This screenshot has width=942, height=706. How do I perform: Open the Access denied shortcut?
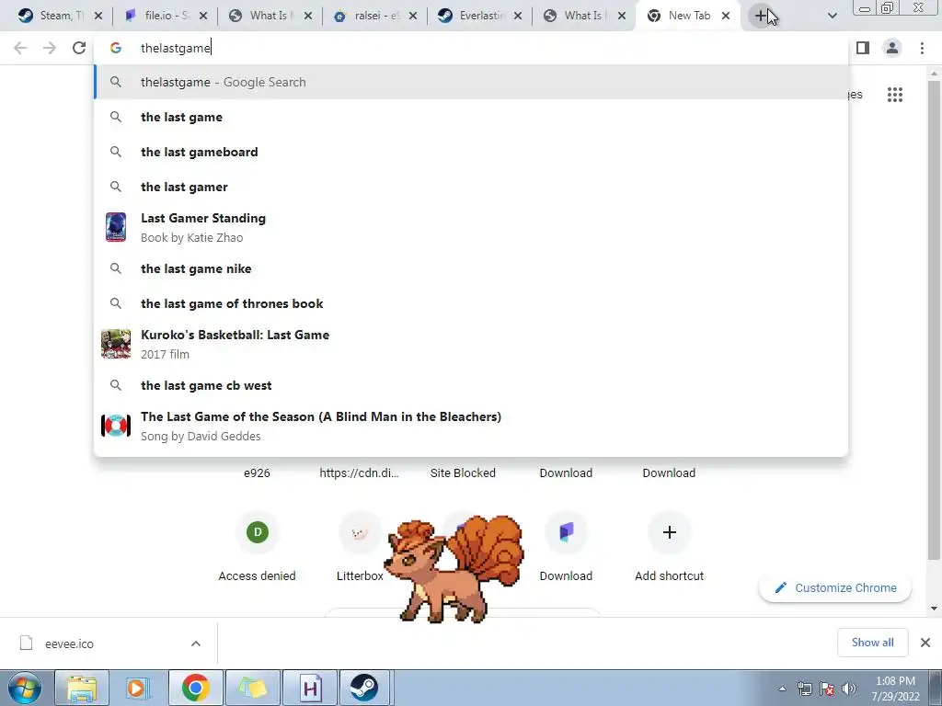click(258, 532)
